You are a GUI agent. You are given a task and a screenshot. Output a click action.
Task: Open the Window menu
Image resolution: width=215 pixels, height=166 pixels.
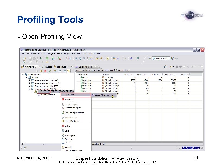coord(92,53)
